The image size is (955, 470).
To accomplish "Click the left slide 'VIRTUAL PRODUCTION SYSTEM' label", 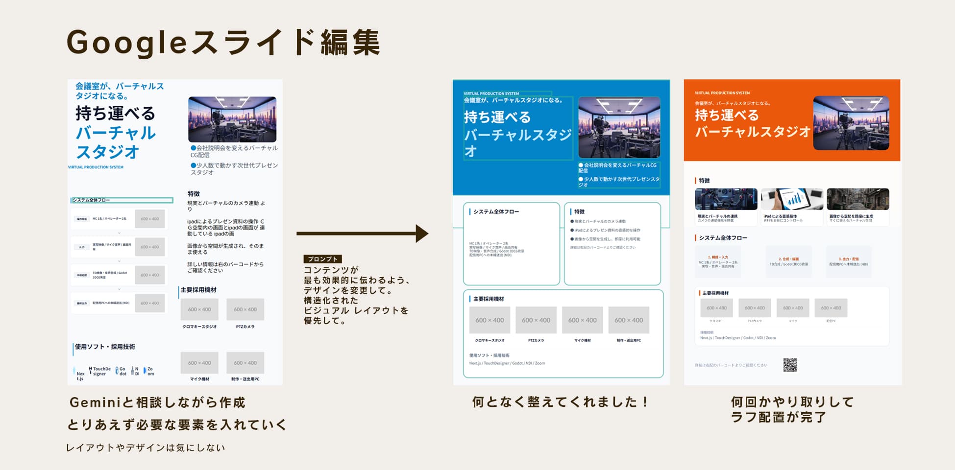I will pyautogui.click(x=96, y=167).
